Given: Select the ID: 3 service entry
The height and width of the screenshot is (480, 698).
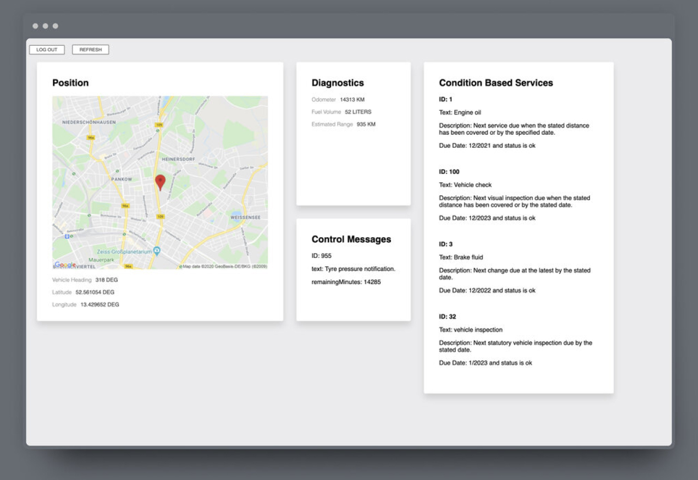Looking at the screenshot, I should pos(446,244).
